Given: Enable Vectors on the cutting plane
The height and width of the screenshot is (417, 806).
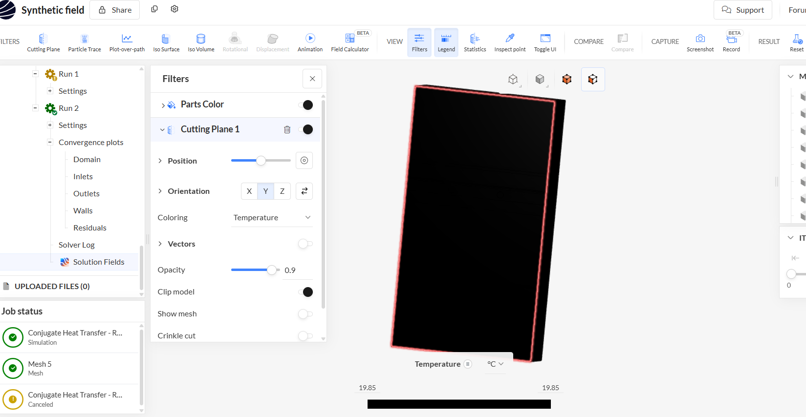Looking at the screenshot, I should 305,244.
